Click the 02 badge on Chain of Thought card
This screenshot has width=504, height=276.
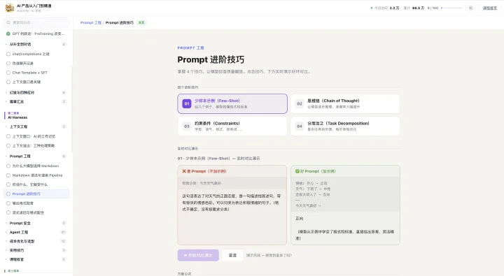tap(300, 103)
